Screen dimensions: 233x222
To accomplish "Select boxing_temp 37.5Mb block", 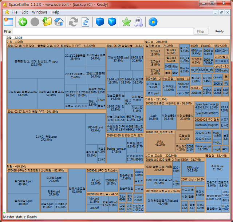I will (116, 150).
